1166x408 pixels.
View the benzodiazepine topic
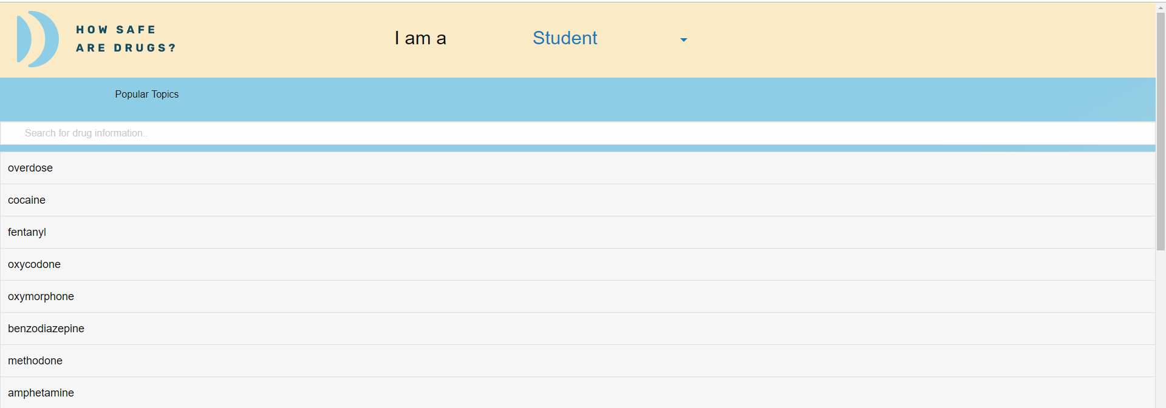[46, 329]
